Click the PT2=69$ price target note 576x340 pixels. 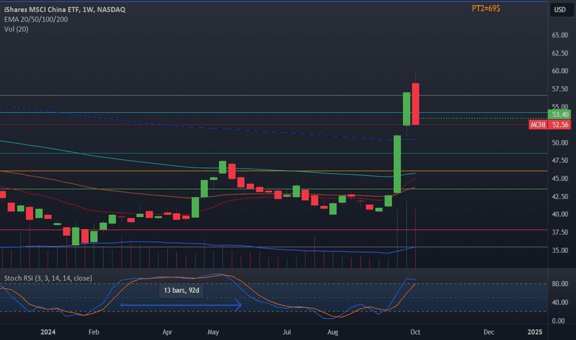(x=486, y=8)
